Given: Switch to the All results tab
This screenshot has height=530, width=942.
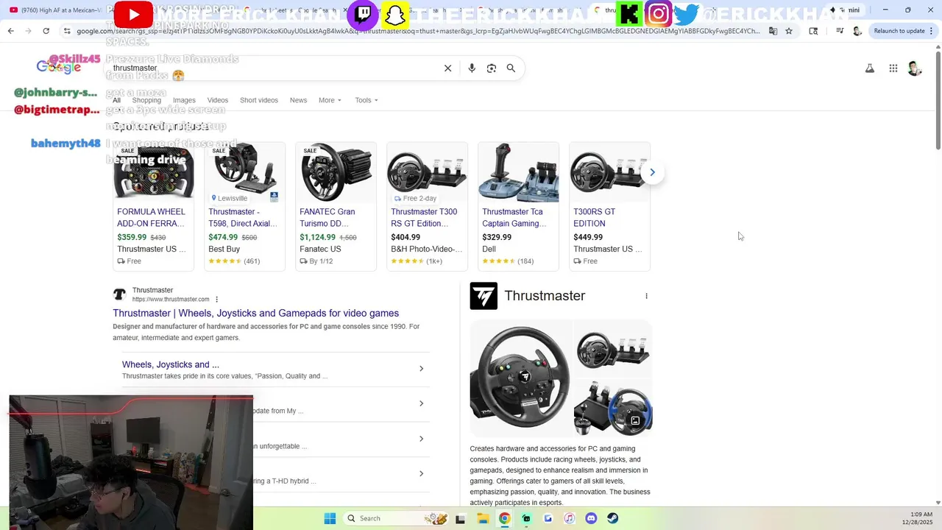Looking at the screenshot, I should [x=116, y=100].
